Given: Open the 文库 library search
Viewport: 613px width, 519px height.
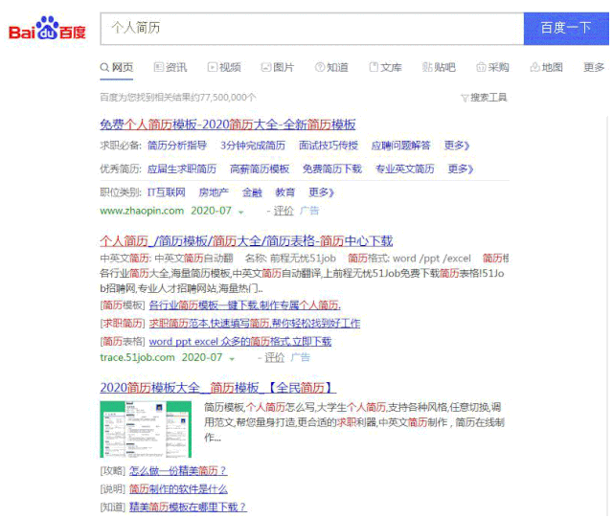Looking at the screenshot, I should coord(385,68).
